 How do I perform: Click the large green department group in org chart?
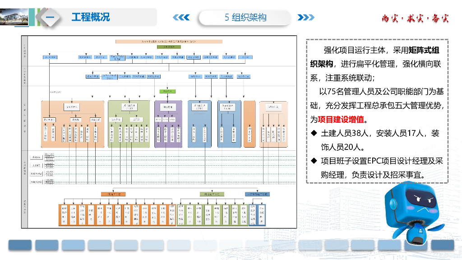129,124
